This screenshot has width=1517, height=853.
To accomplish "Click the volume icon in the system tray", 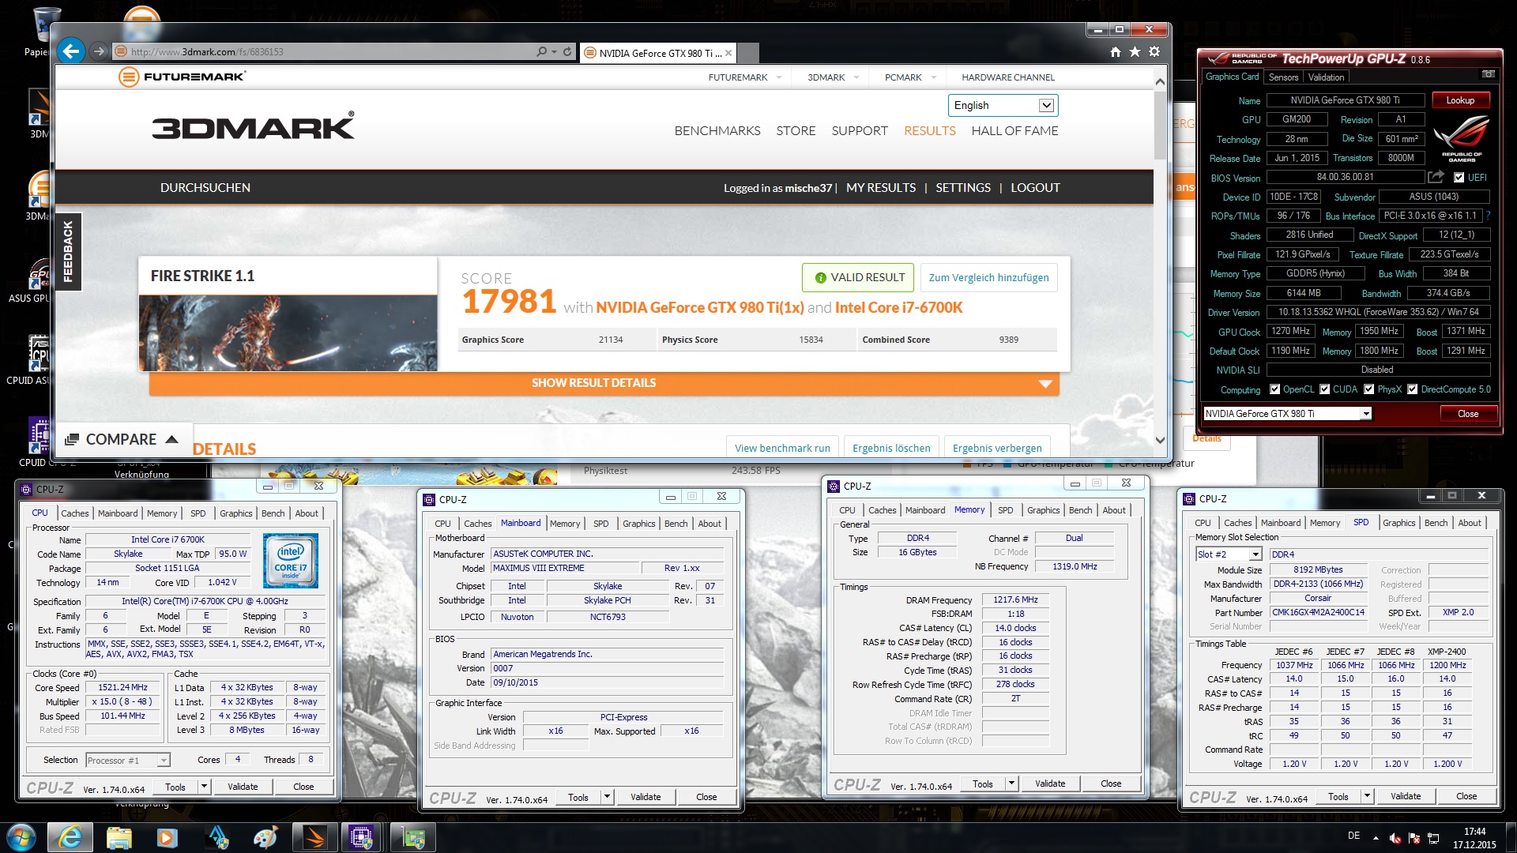I will click(x=1395, y=838).
